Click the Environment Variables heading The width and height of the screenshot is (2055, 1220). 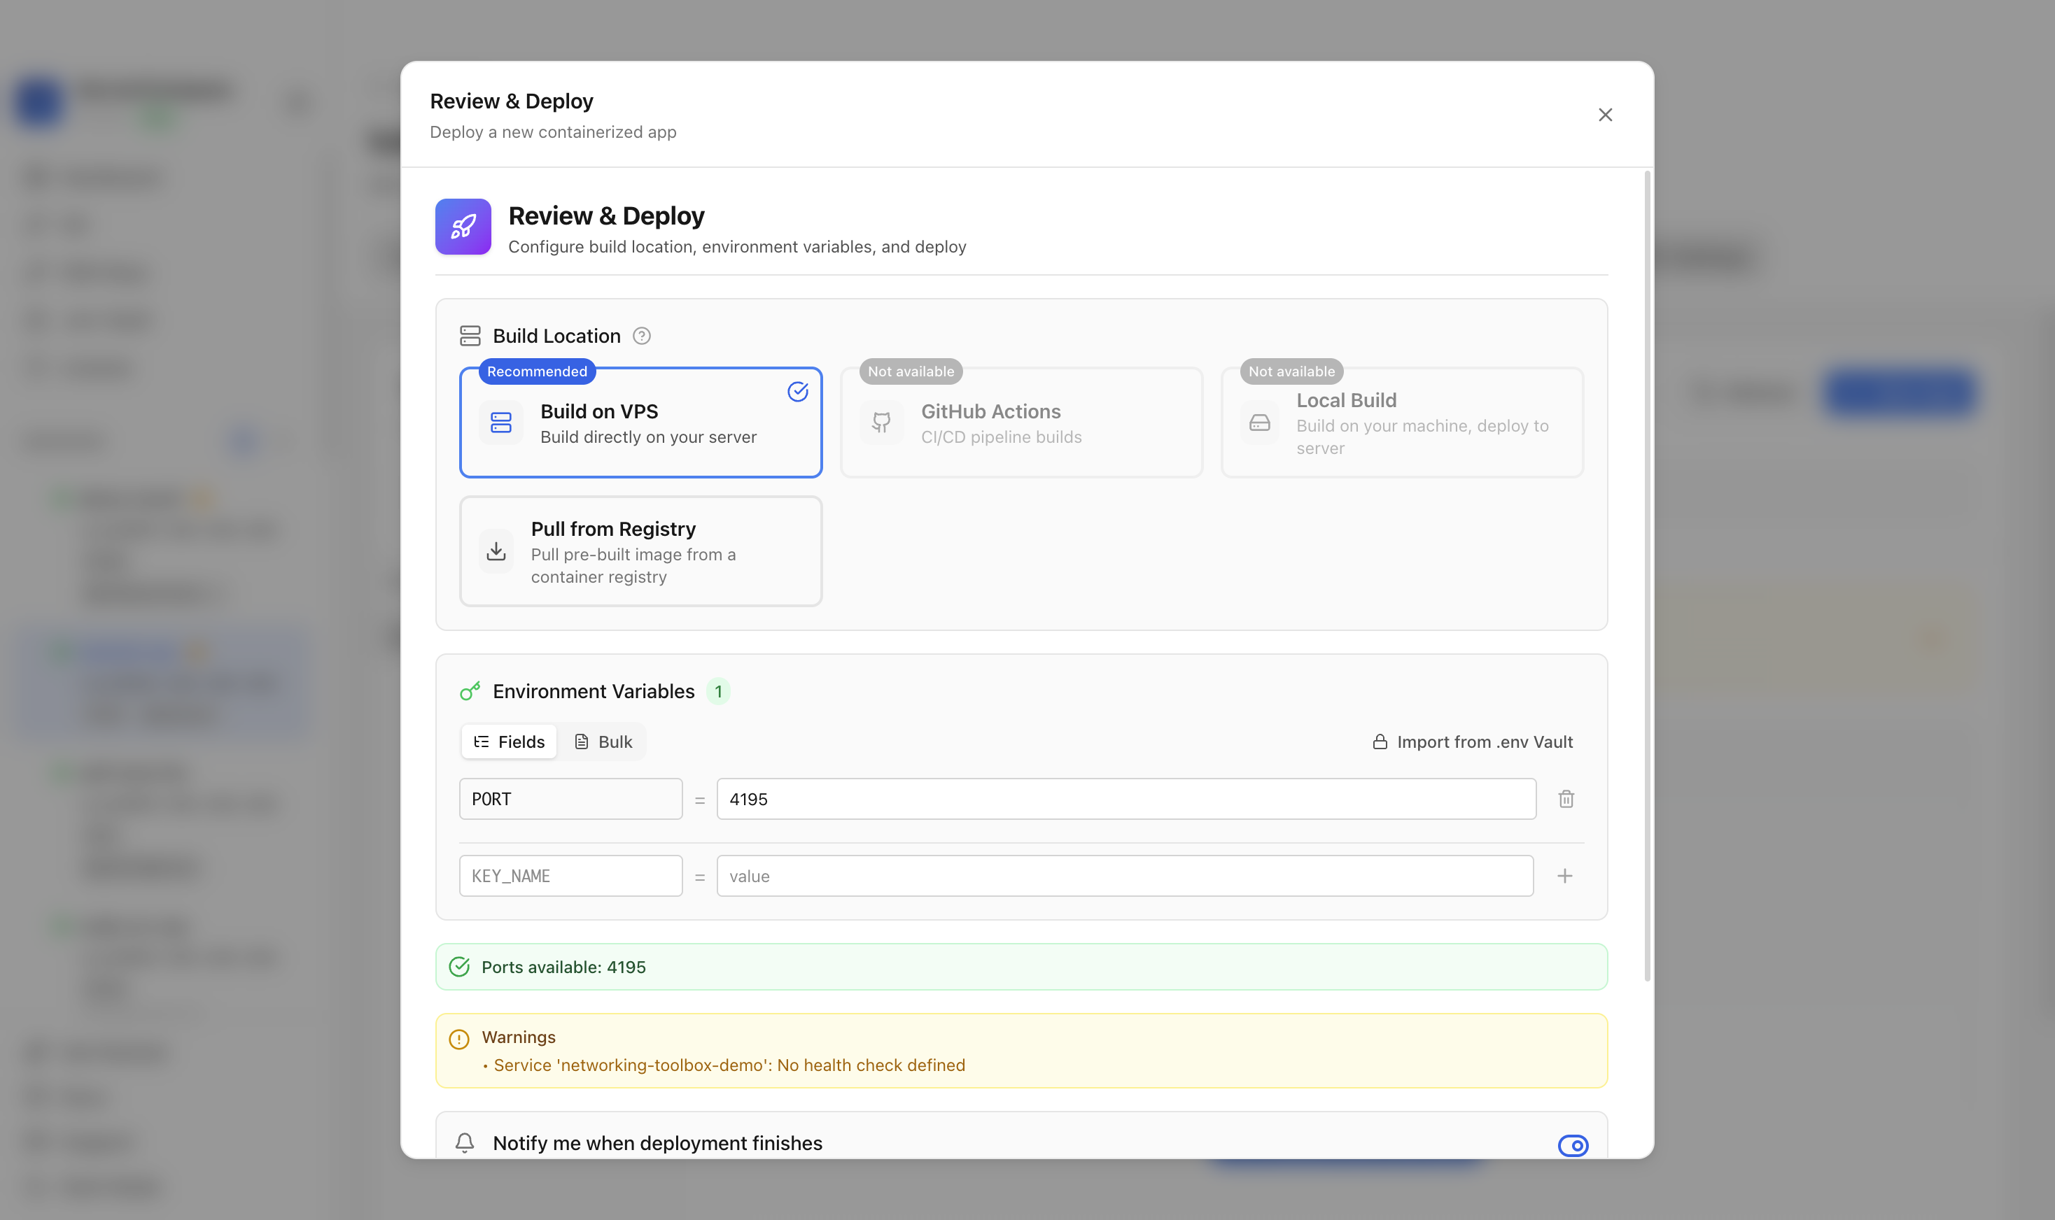[x=594, y=691]
